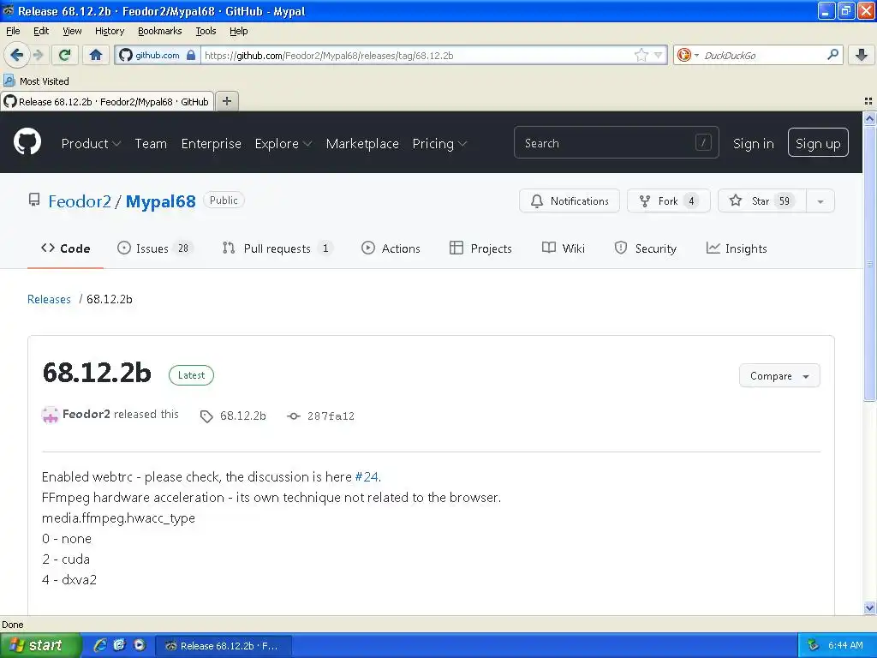Open the Security tab
This screenshot has height=658, width=877.
pyautogui.click(x=645, y=248)
